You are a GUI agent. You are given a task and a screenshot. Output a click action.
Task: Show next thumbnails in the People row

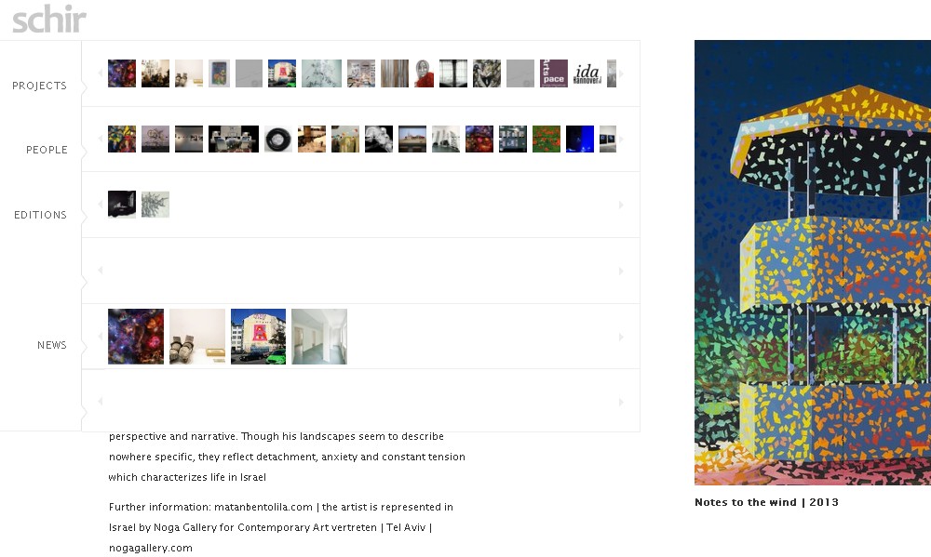[621, 139]
